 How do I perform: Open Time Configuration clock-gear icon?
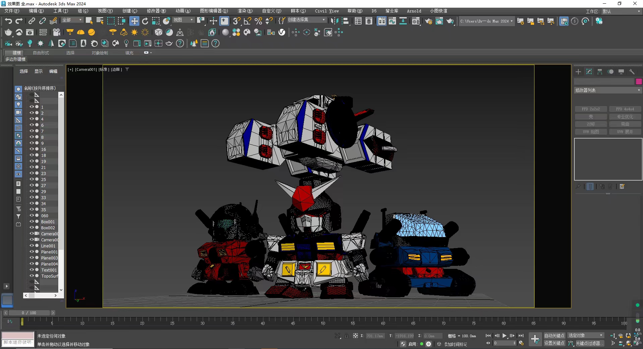(x=521, y=343)
